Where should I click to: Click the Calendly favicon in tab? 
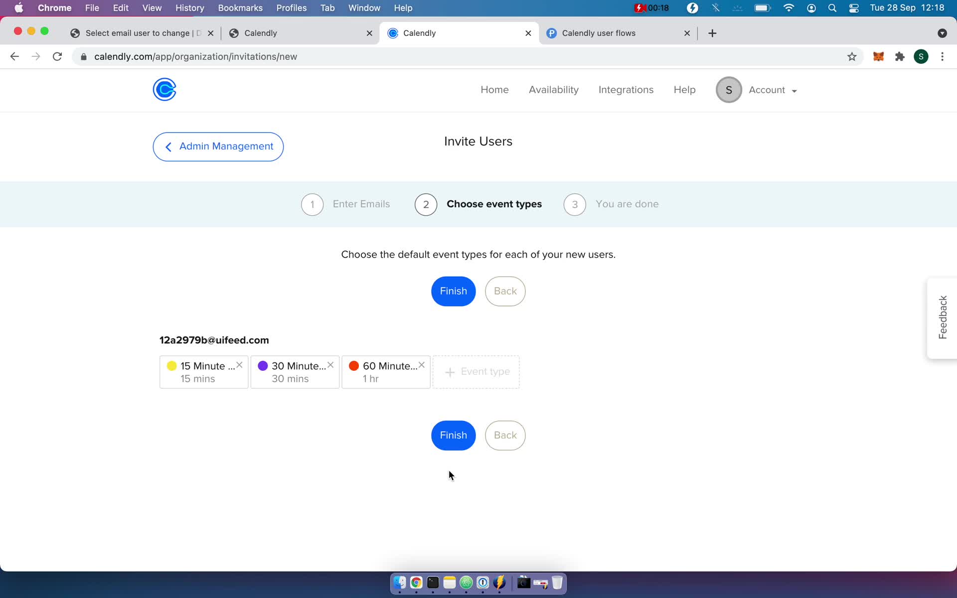coord(393,32)
